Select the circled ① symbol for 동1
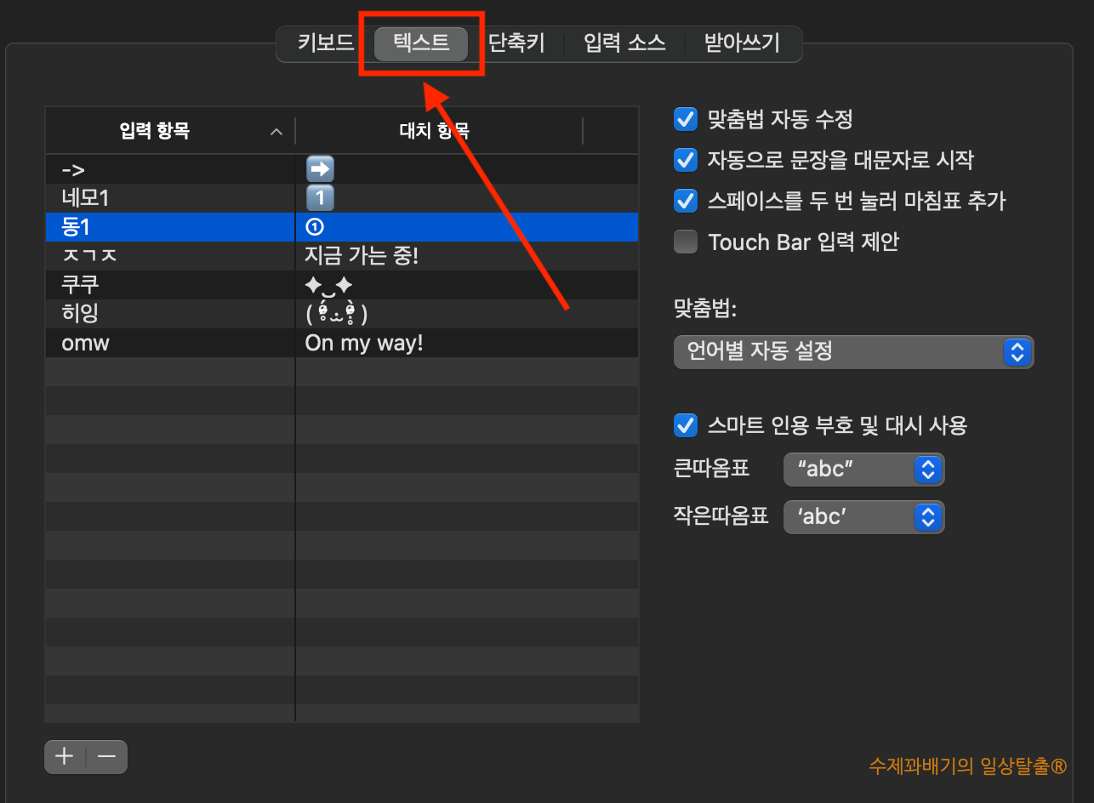1094x803 pixels. click(314, 227)
